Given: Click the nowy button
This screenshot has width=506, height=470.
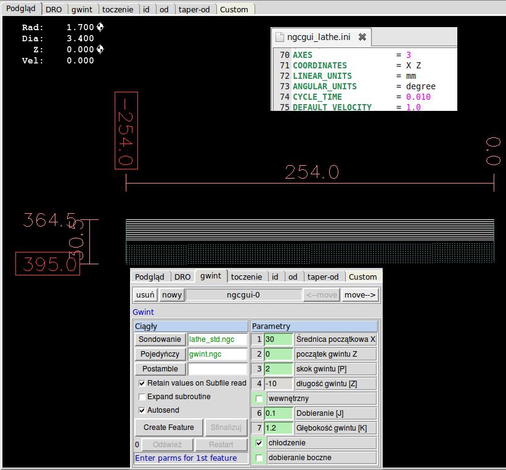Looking at the screenshot, I should 172,295.
